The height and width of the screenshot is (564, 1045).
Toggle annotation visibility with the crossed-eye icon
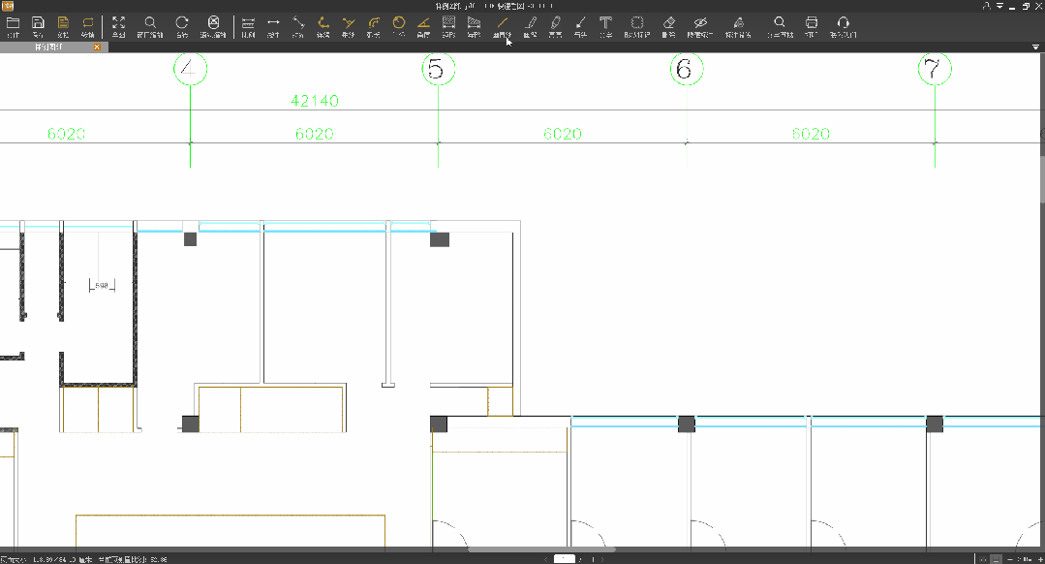point(700,27)
